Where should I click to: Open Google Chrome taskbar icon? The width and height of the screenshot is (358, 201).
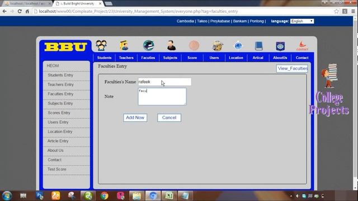tap(105, 196)
